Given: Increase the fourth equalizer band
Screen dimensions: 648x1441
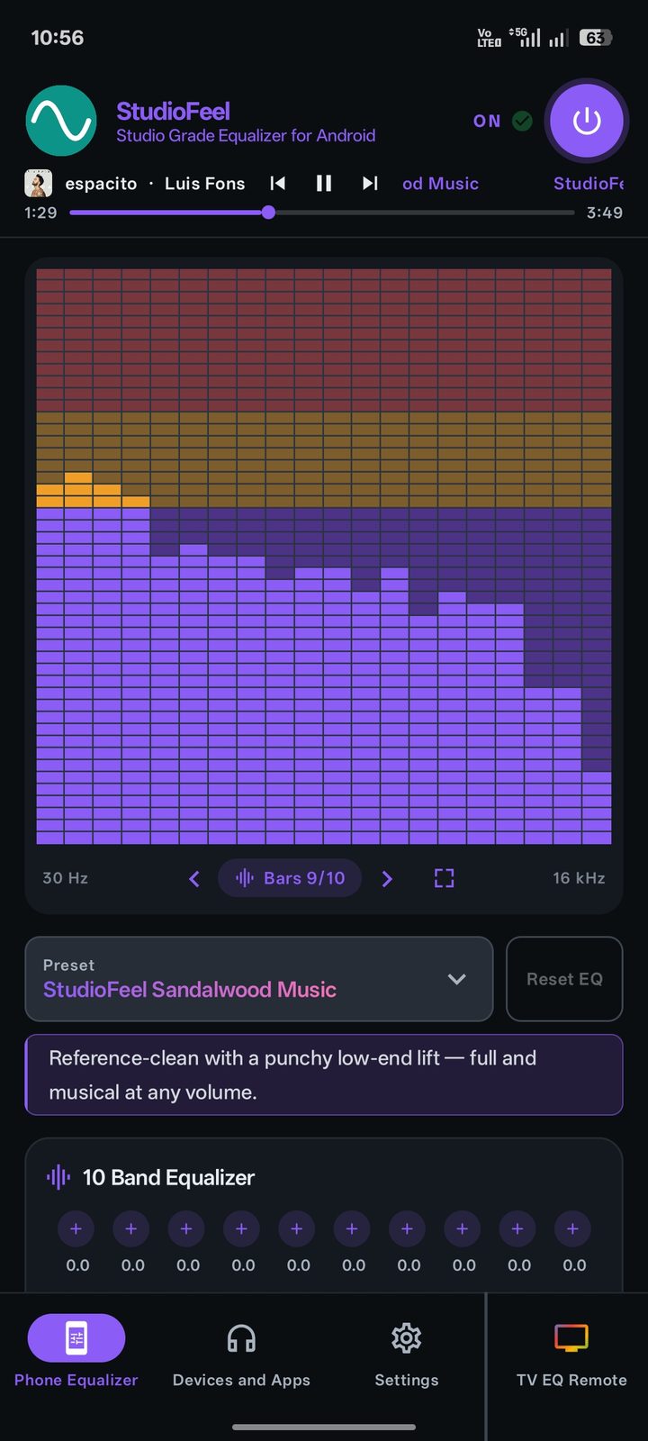Looking at the screenshot, I should click(x=241, y=1229).
